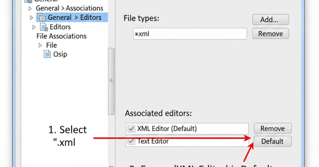Viewport: 319px width, 167px height.
Task: Click the Default button for associated editors
Action: coord(273,141)
